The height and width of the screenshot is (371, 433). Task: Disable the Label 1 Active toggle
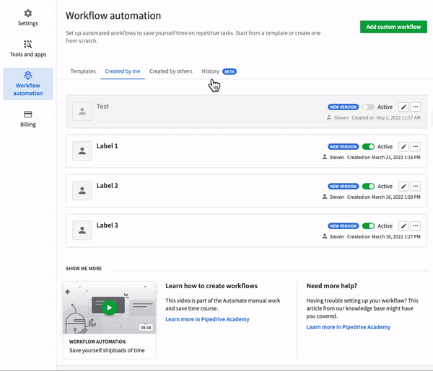(368, 146)
